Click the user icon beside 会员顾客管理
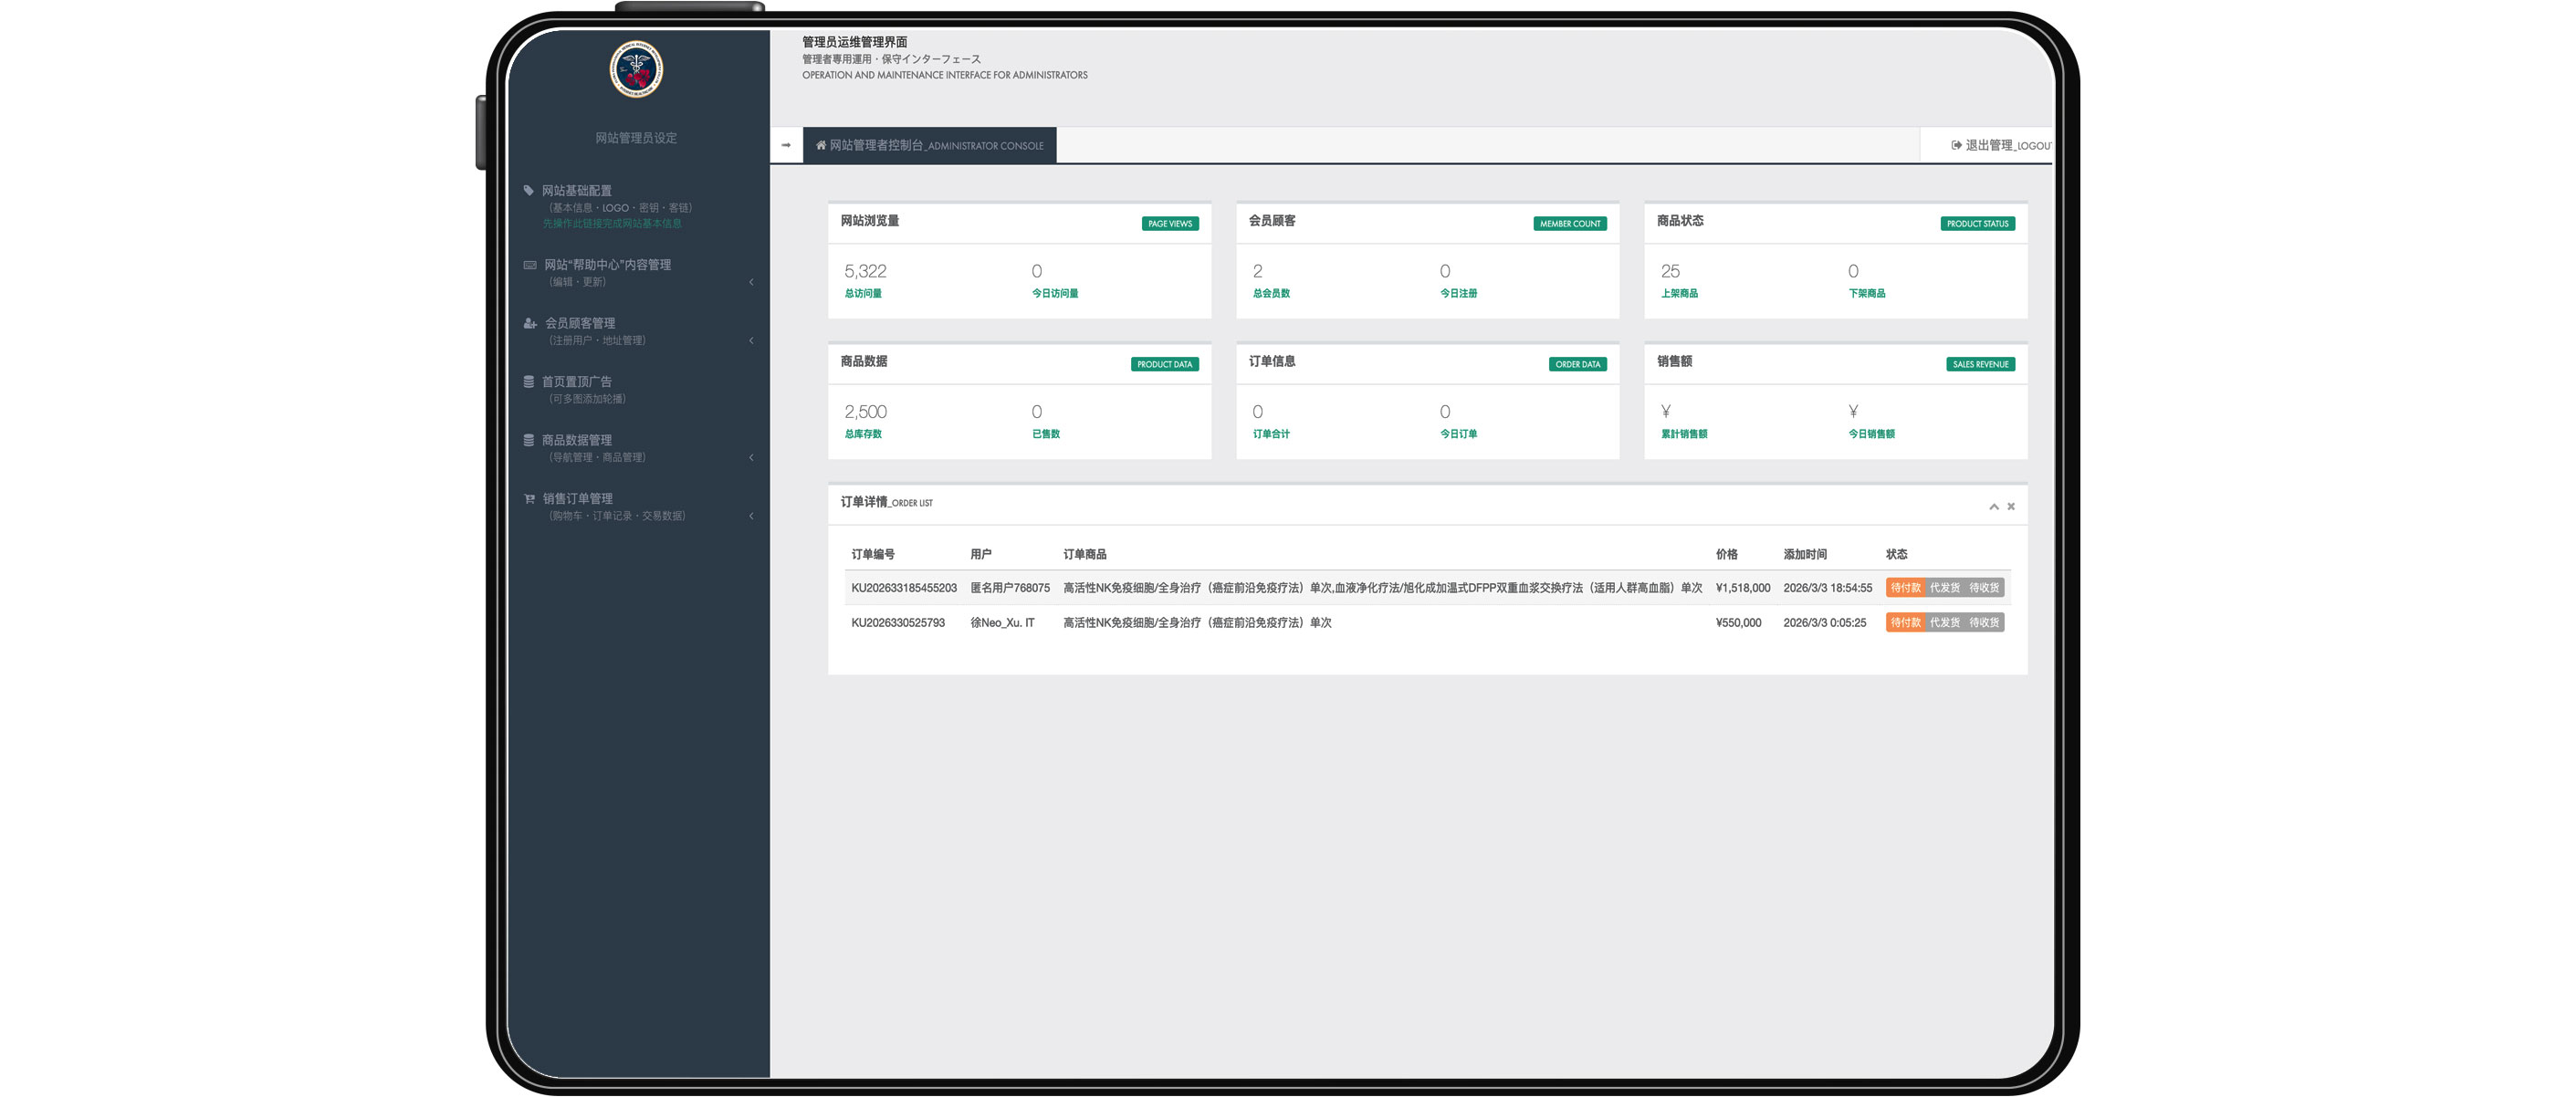The width and height of the screenshot is (2556, 1097). tap(529, 323)
